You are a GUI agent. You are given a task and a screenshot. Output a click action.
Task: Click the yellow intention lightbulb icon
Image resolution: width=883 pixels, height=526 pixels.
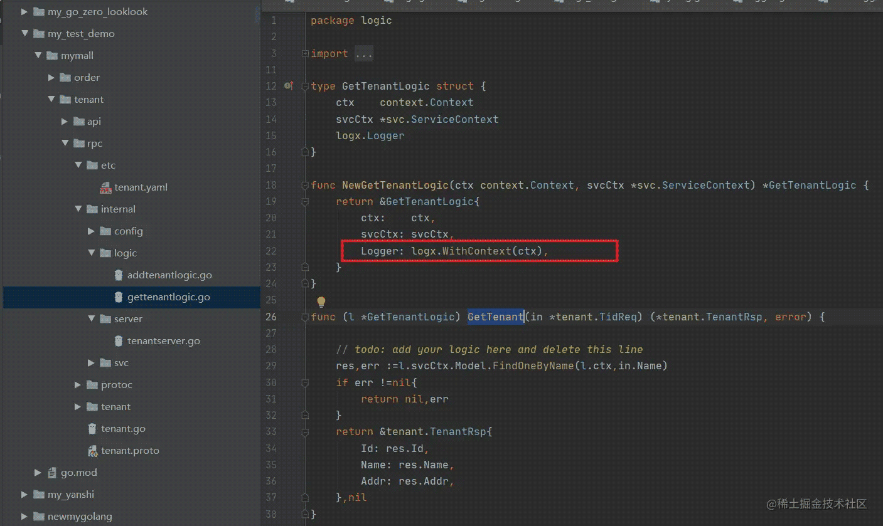[321, 302]
